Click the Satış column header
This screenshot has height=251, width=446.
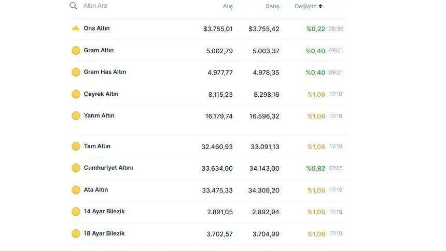272,7
